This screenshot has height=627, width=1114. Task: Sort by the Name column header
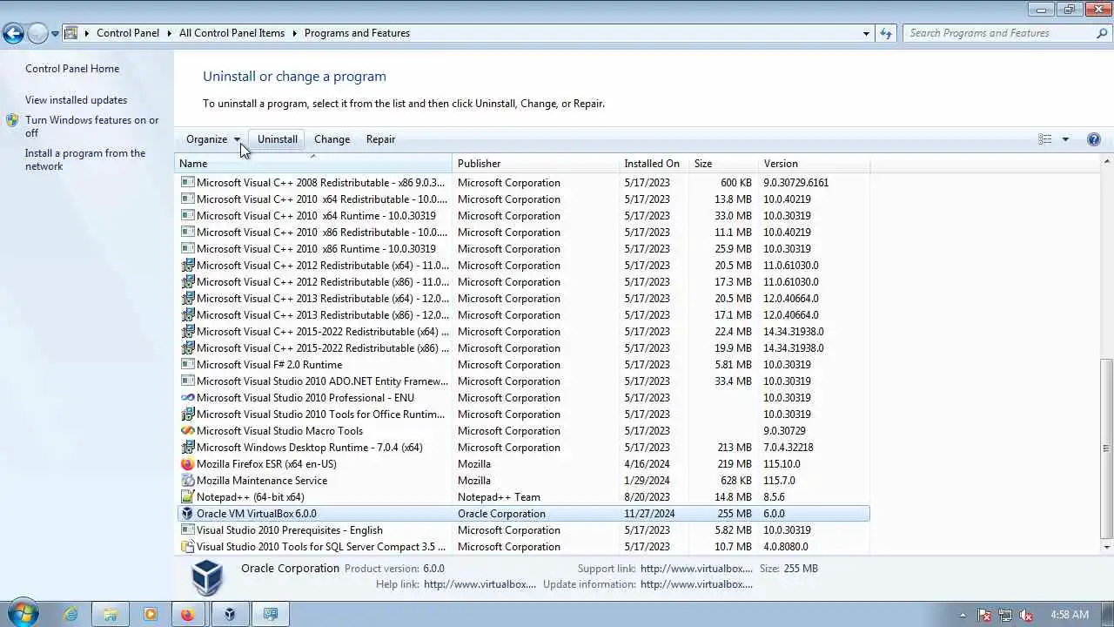314,164
